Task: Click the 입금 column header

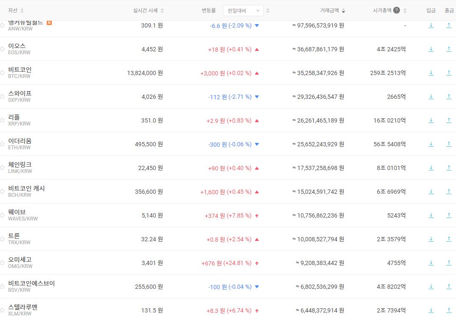Action: (431, 11)
